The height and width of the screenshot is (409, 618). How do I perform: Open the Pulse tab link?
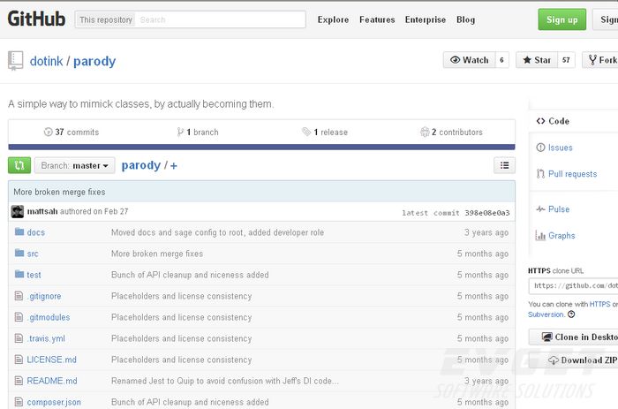tap(559, 209)
